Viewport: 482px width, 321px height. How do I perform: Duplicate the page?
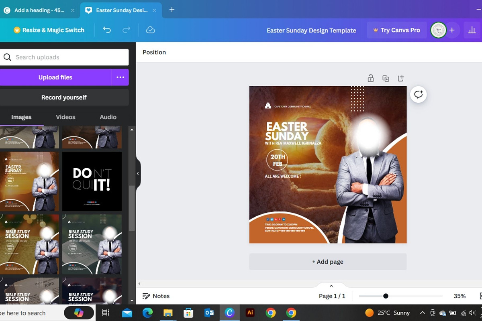[x=386, y=78]
